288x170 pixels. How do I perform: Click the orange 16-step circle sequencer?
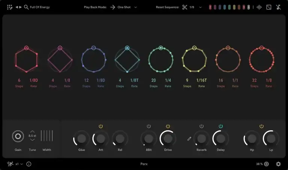[228, 60]
